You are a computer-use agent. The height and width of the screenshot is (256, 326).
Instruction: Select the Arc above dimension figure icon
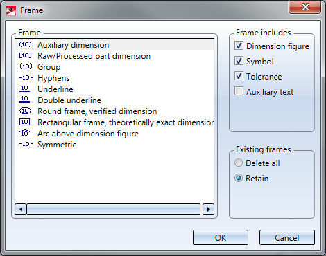(25, 133)
